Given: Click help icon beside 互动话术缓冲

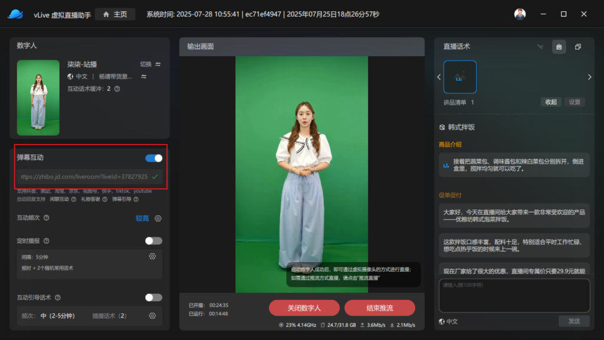Looking at the screenshot, I should 117,89.
